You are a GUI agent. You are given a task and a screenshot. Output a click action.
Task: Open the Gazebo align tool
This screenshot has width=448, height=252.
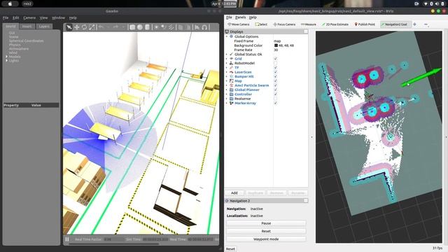pos(197,27)
